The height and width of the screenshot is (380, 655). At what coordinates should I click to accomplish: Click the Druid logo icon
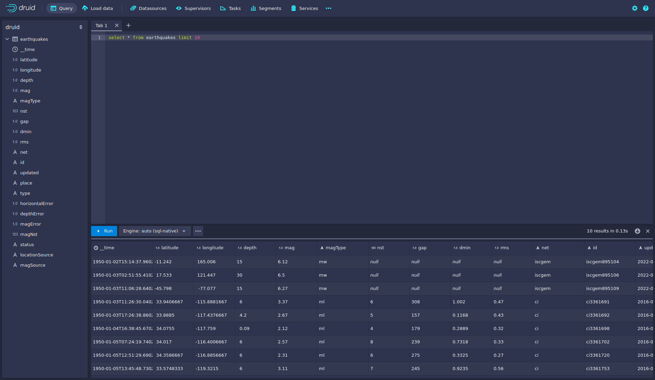click(11, 8)
